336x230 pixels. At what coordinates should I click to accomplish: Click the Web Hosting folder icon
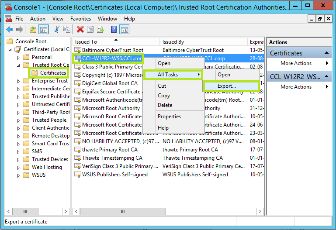pos(26,167)
